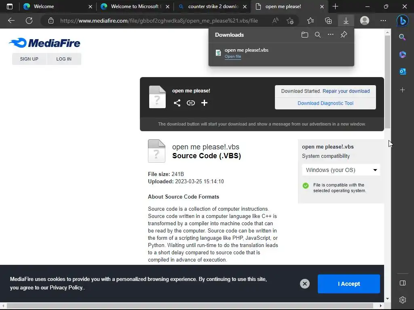
Task: Click the File size: 241B text
Action: 166,174
